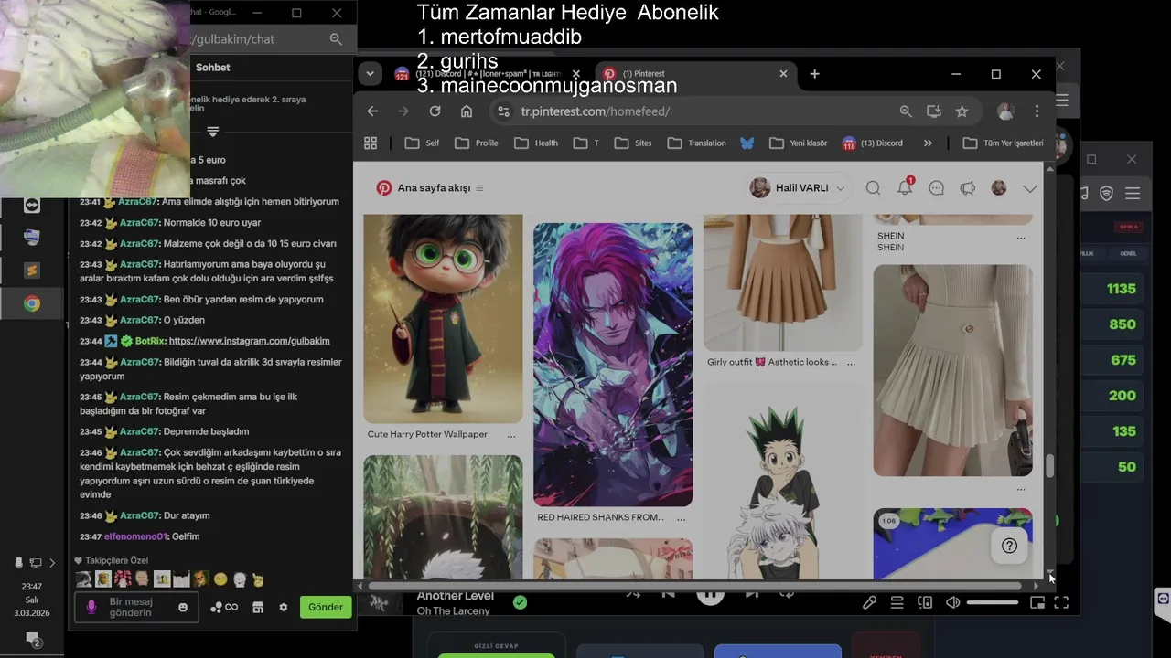
Task: Open lyrics microphone icon in music player
Action: [870, 602]
